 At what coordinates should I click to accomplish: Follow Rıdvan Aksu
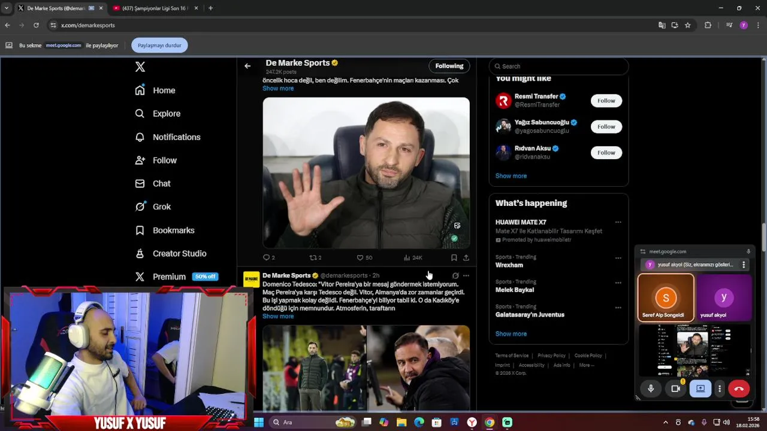606,153
